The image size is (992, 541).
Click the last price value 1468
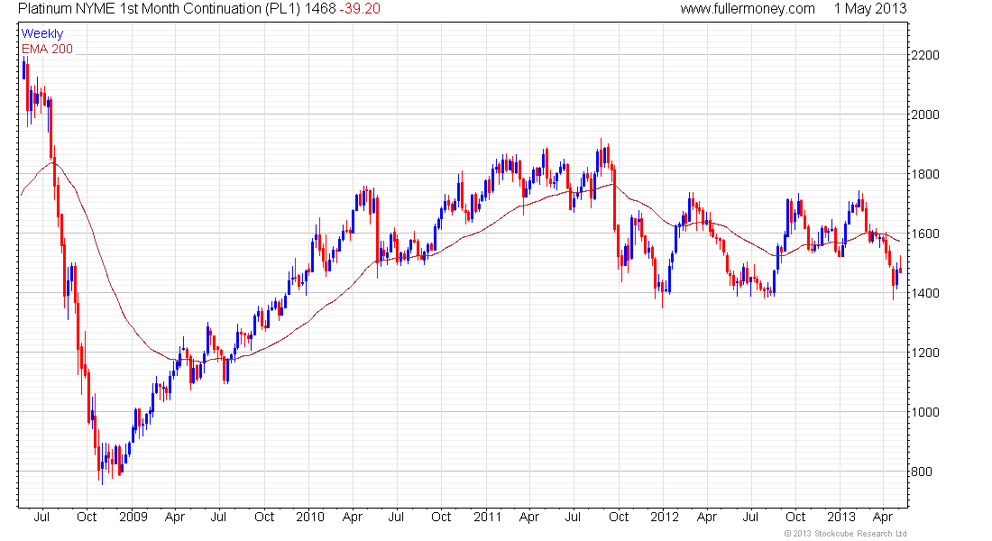[x=322, y=9]
